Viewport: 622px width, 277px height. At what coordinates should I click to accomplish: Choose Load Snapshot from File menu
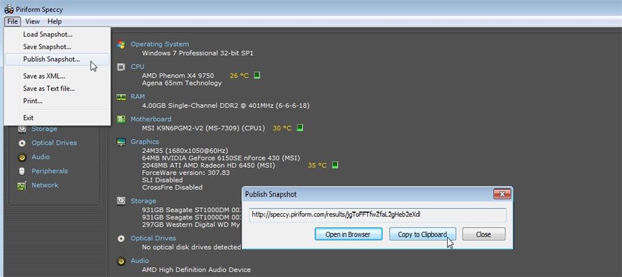[57, 35]
